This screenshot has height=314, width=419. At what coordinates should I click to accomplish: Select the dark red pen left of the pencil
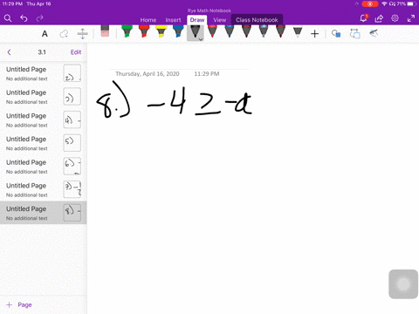(x=280, y=31)
